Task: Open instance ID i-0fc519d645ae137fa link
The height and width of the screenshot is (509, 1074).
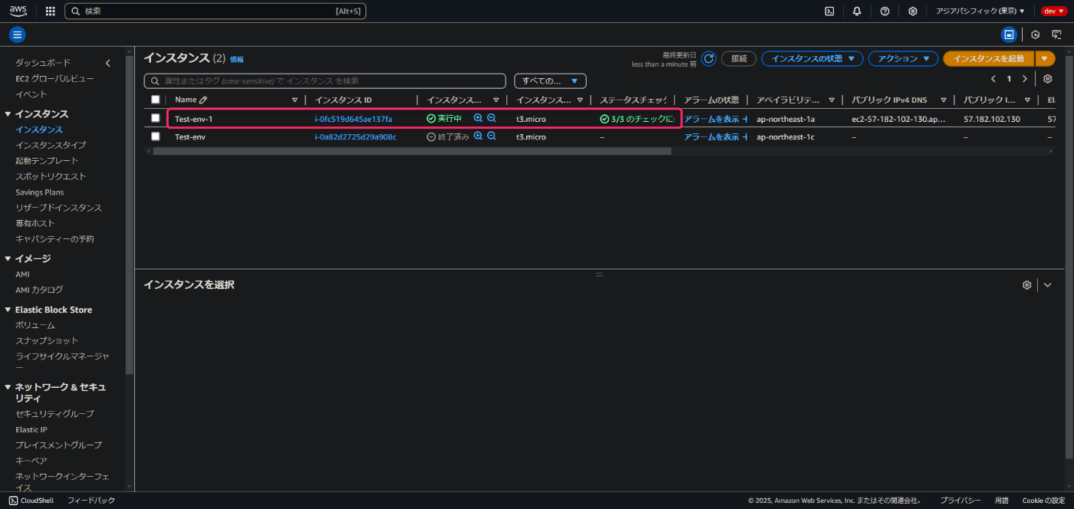Action: 354,119
